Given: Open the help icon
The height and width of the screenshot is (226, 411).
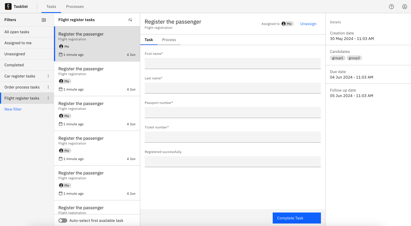Looking at the screenshot, I should [391, 6].
